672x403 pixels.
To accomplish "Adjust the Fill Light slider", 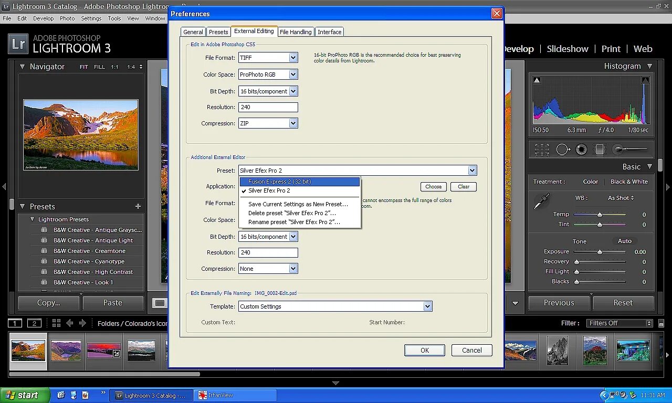I will tap(600, 272).
